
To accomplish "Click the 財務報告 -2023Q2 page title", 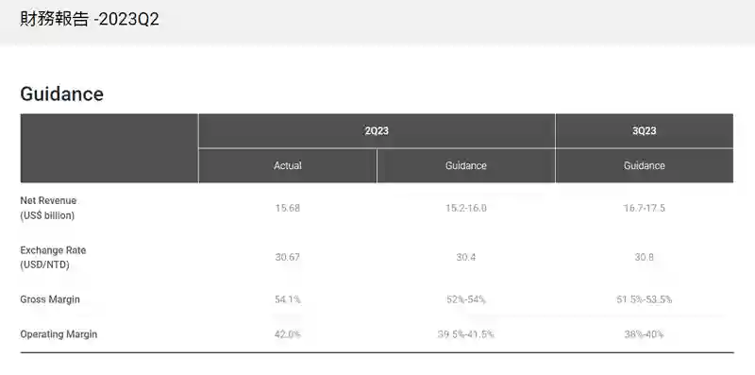I will point(90,19).
